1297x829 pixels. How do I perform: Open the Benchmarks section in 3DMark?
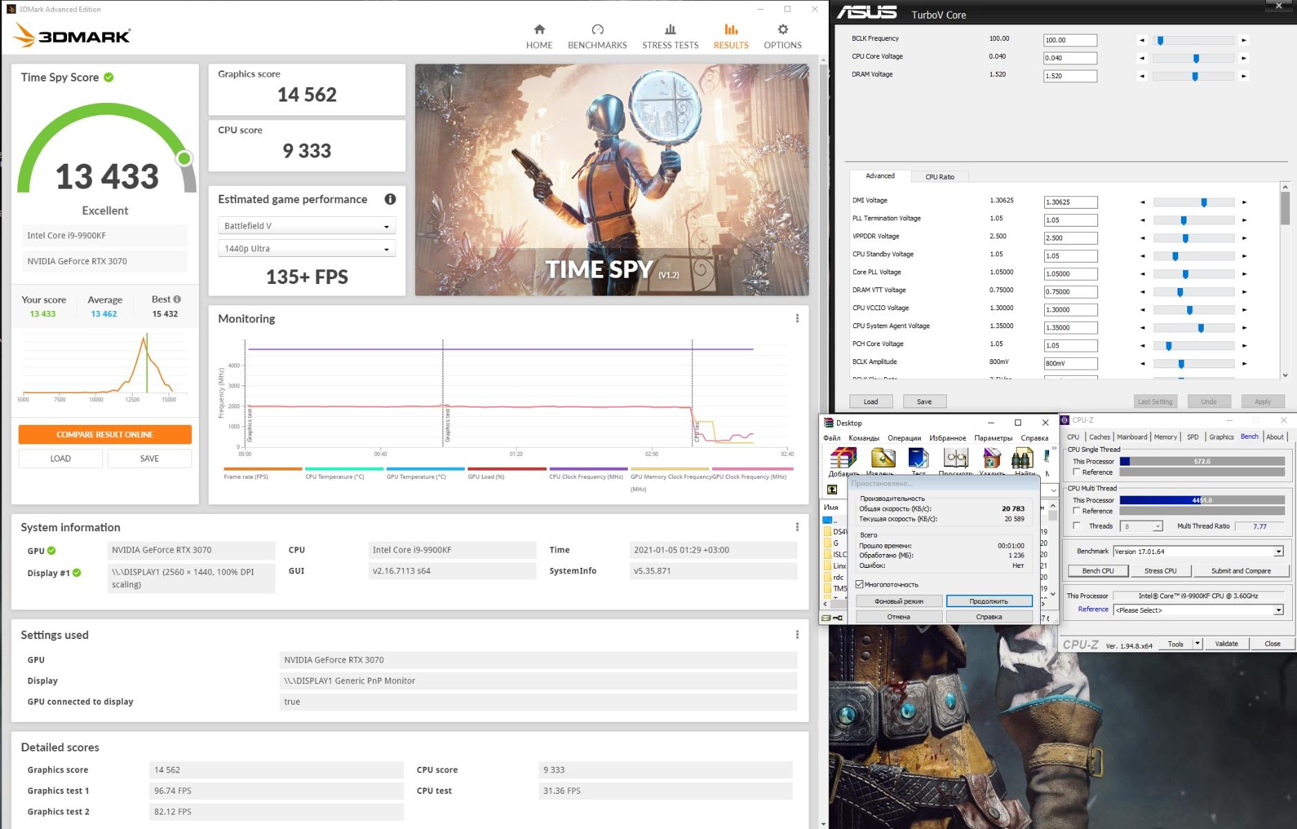[x=597, y=37]
